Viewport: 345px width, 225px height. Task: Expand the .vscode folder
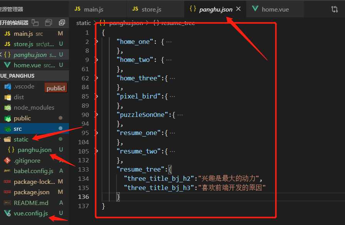coord(24,87)
